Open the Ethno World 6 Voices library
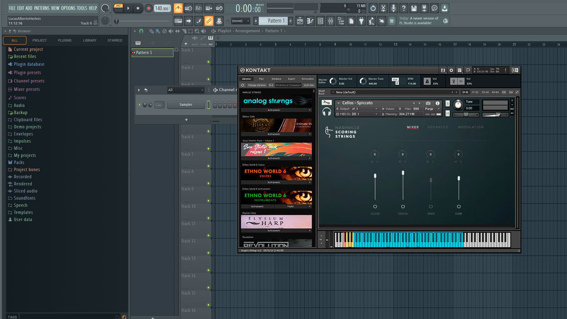 coord(276,173)
